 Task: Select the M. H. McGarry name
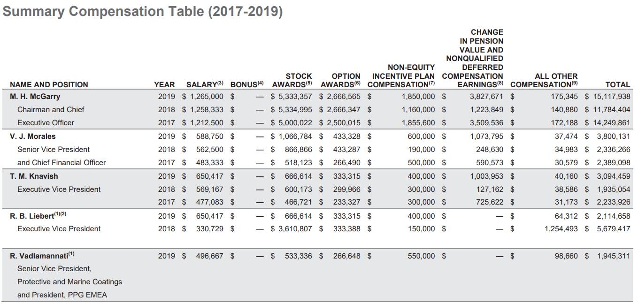click(x=35, y=96)
